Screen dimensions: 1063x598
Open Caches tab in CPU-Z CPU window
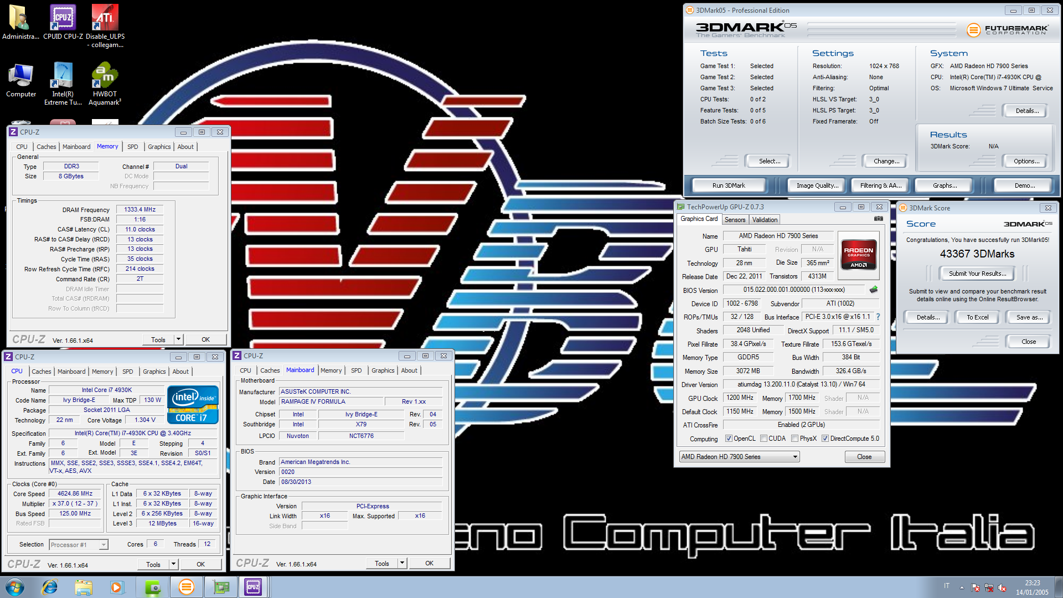pos(42,372)
